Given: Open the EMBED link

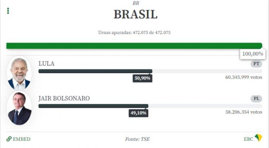Looking at the screenshot, I should pos(18,139).
